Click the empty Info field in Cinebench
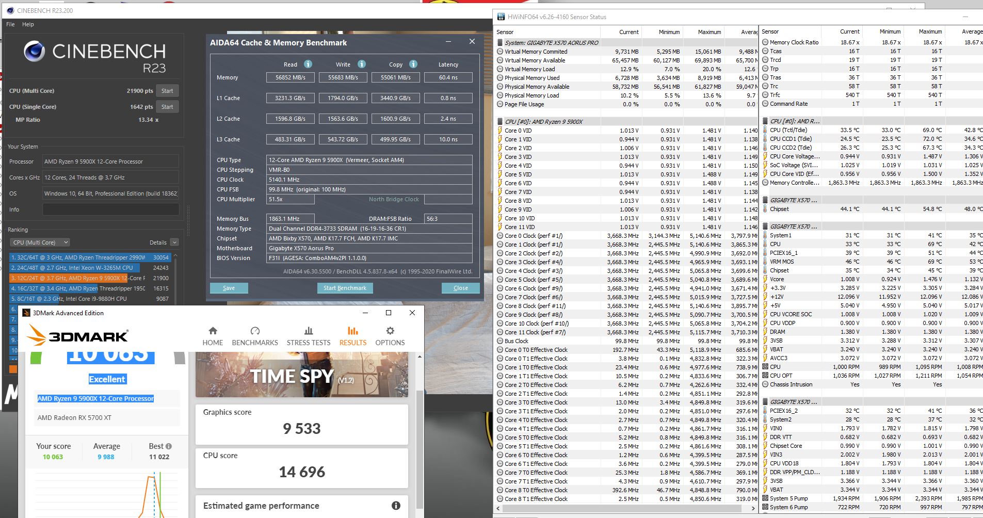 point(110,209)
